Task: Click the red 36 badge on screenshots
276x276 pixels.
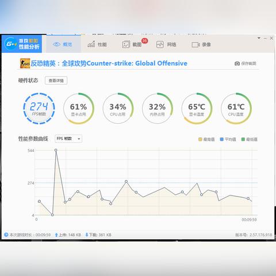Action: (145, 41)
